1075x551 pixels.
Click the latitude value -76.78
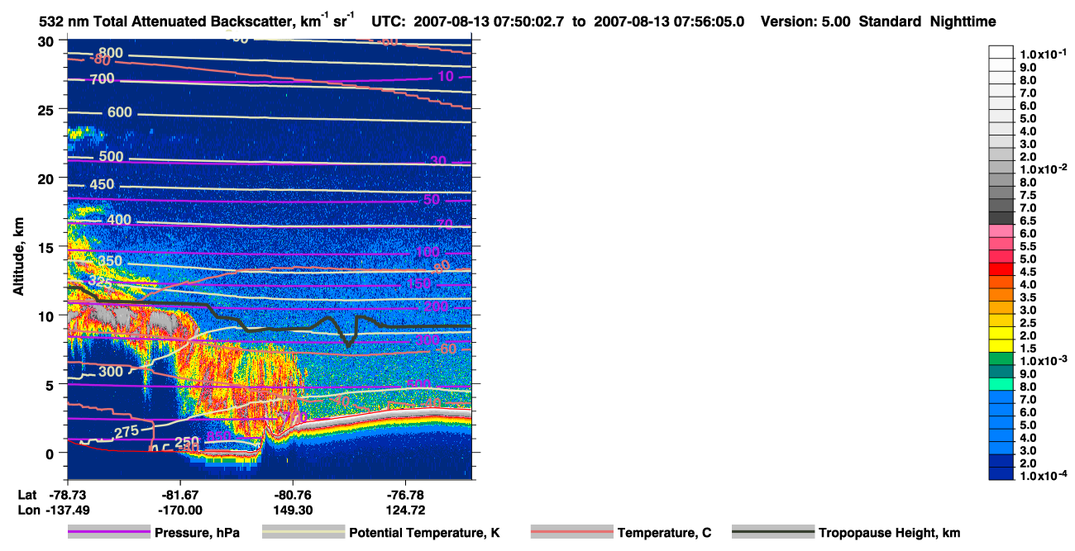click(x=406, y=494)
